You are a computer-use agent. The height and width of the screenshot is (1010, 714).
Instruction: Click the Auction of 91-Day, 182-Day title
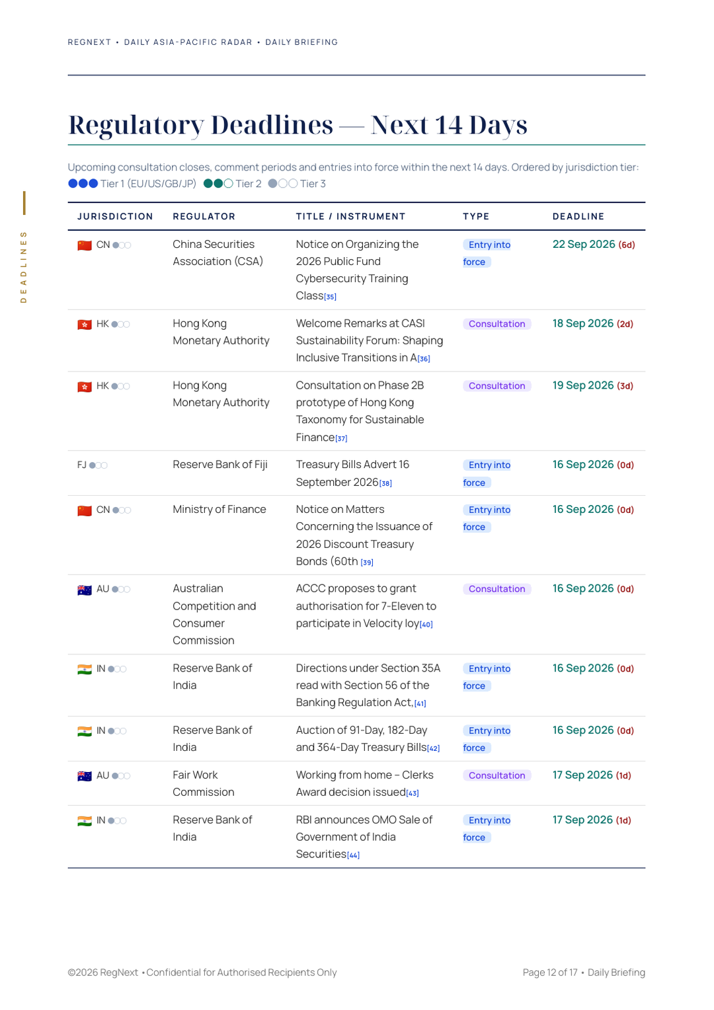pyautogui.click(x=368, y=739)
